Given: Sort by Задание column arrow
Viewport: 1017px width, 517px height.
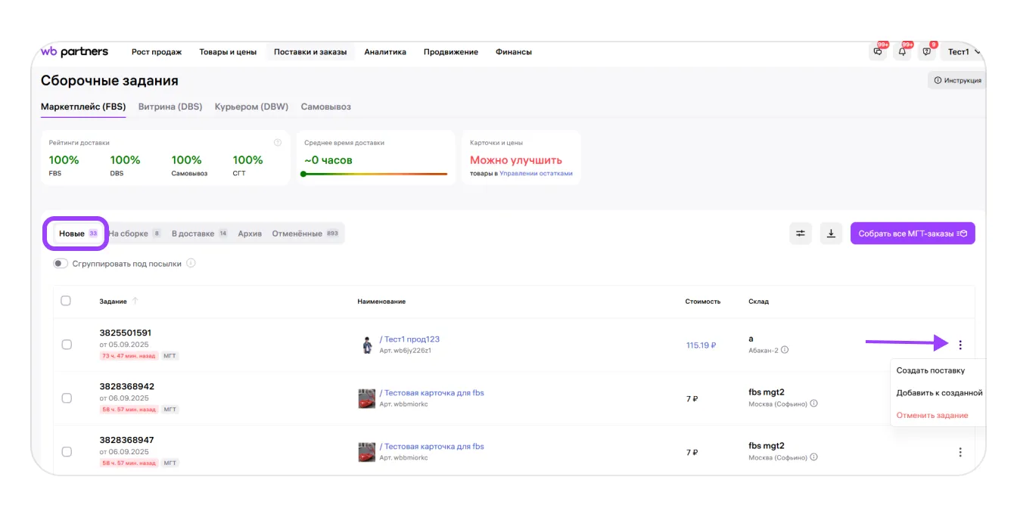Looking at the screenshot, I should pos(135,301).
